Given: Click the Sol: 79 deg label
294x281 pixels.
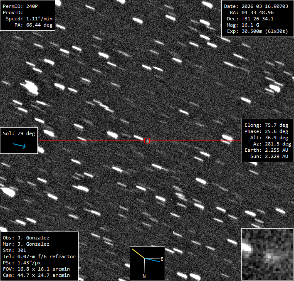Looking at the screenshot, I should click(x=19, y=133).
